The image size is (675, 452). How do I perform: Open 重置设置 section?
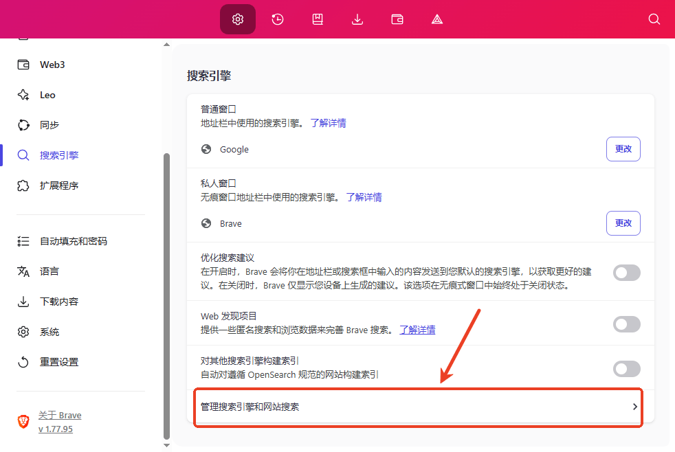pyautogui.click(x=59, y=362)
